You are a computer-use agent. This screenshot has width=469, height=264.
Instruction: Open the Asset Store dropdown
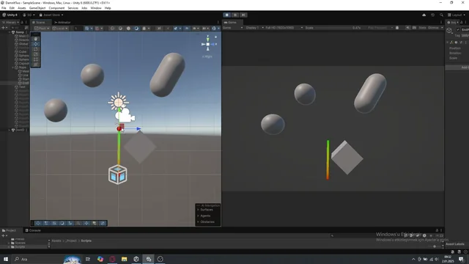[x=51, y=15]
